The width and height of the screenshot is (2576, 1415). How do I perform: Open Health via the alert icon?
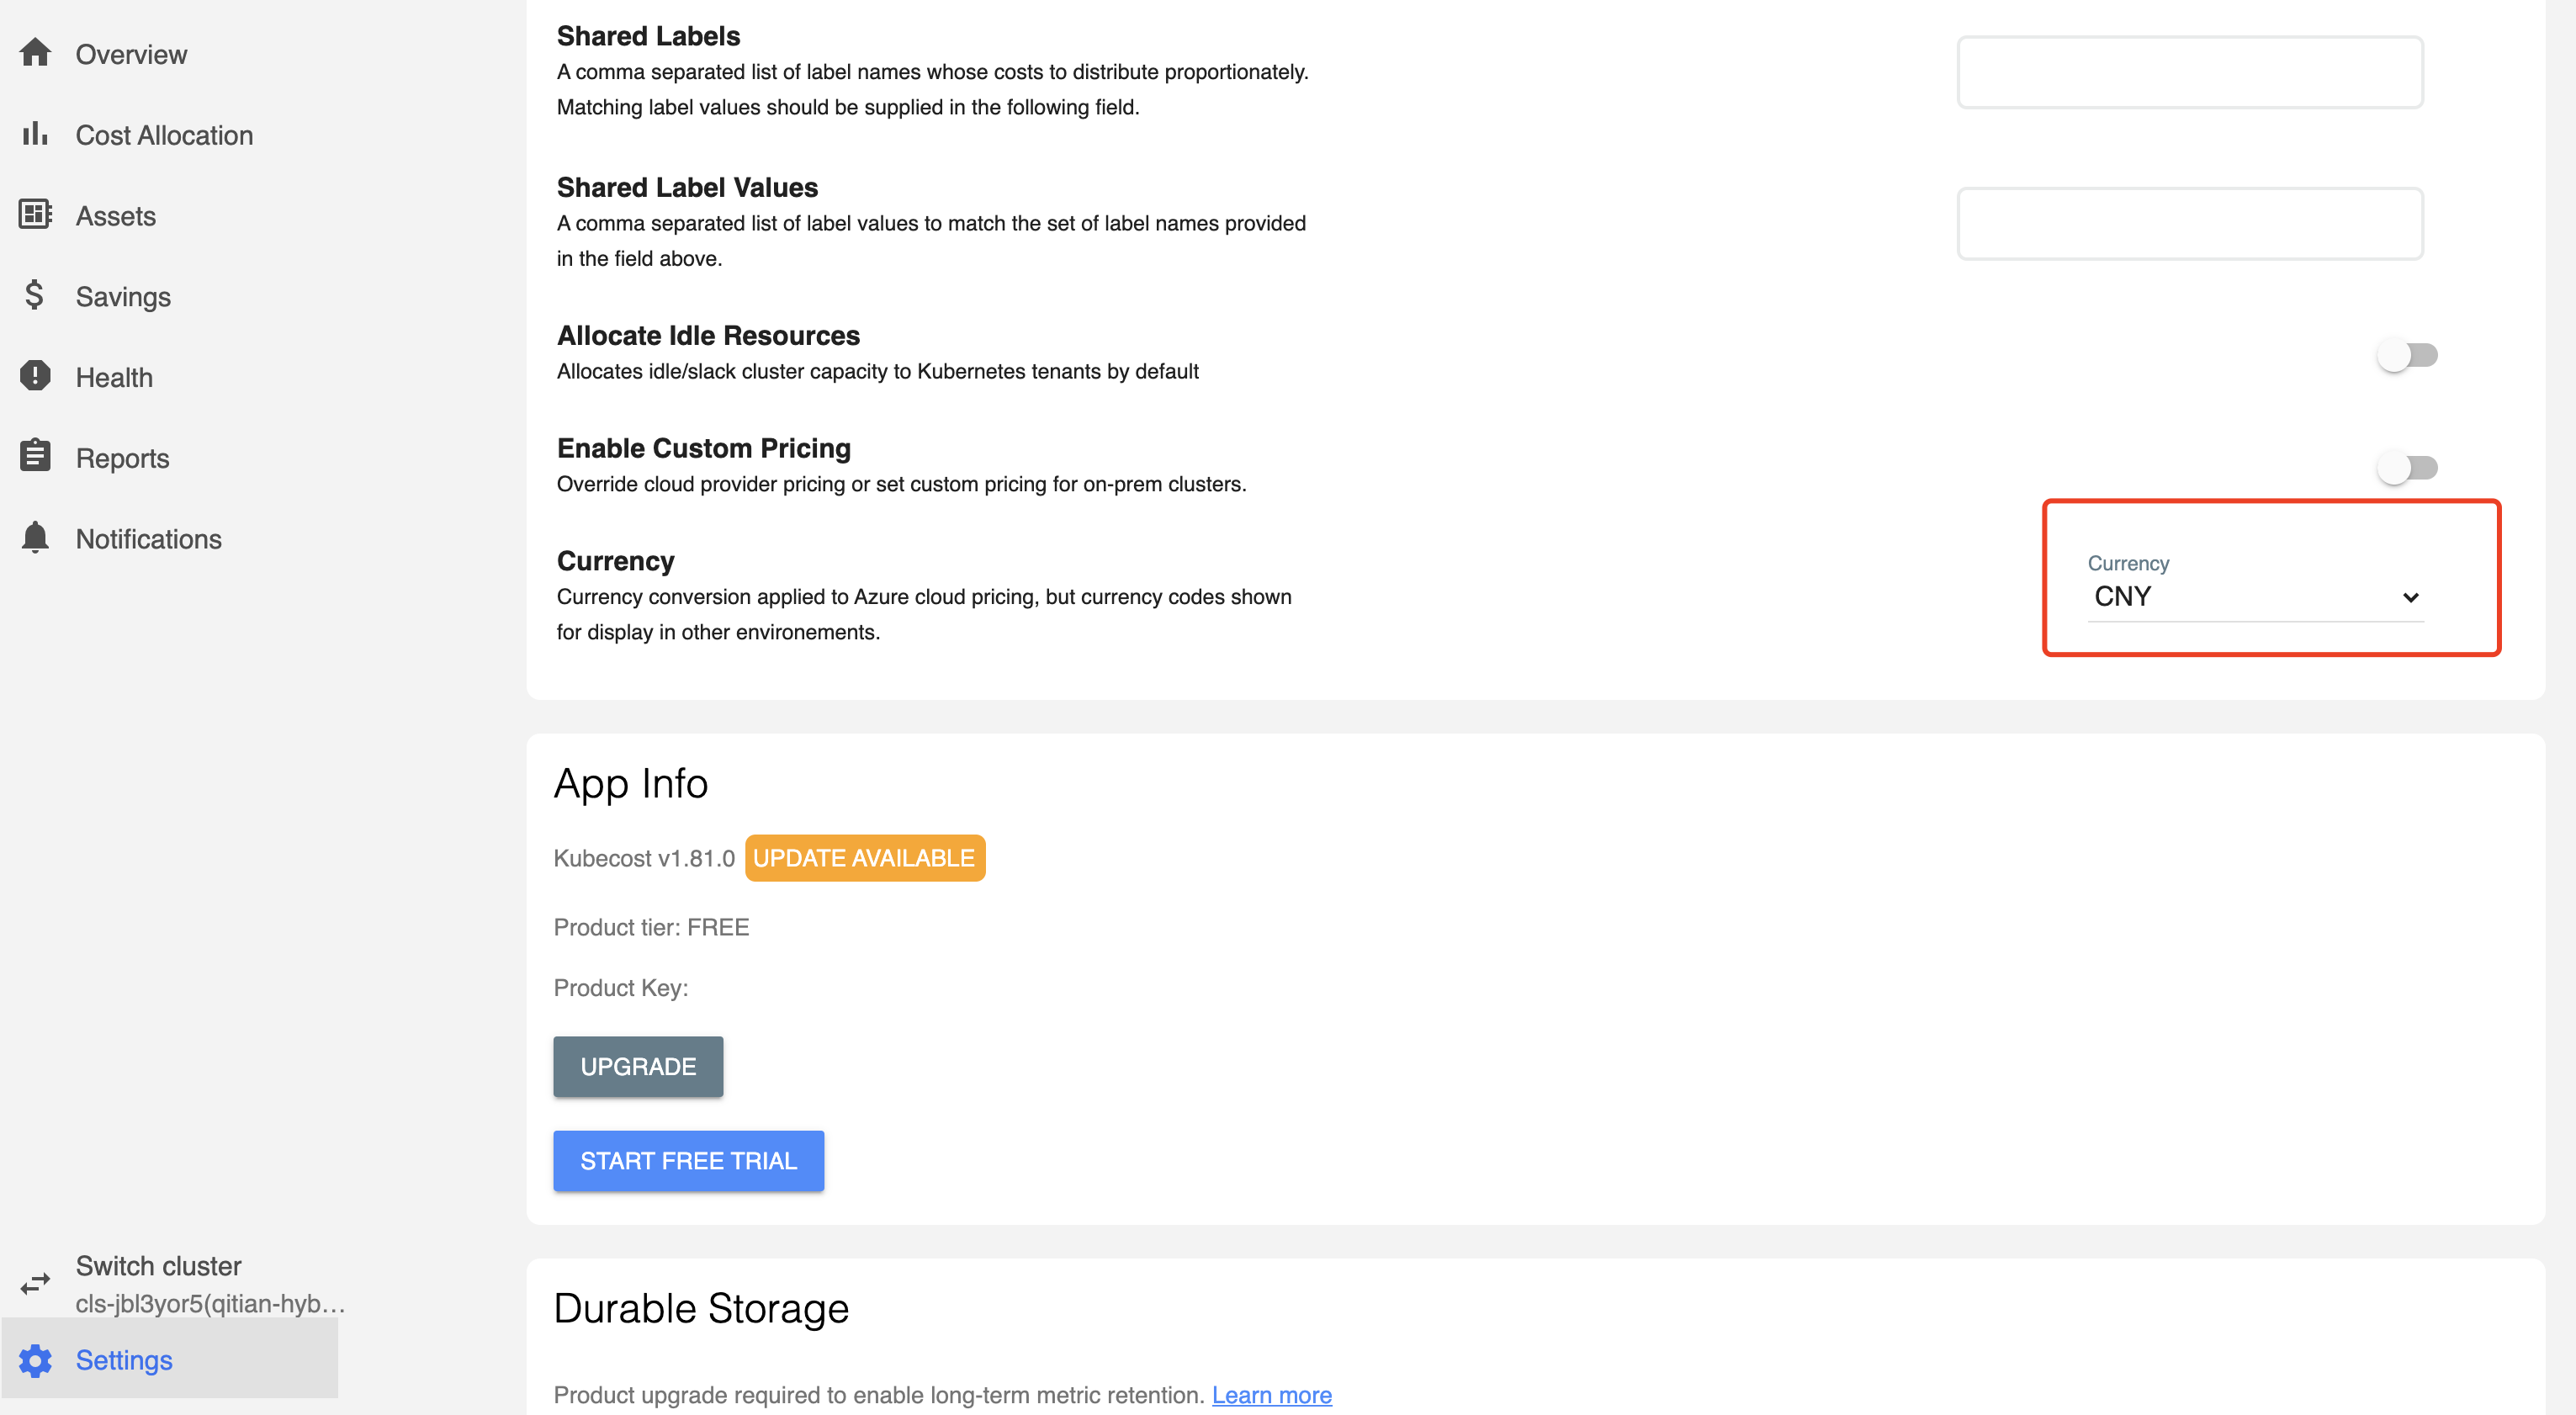click(x=35, y=376)
